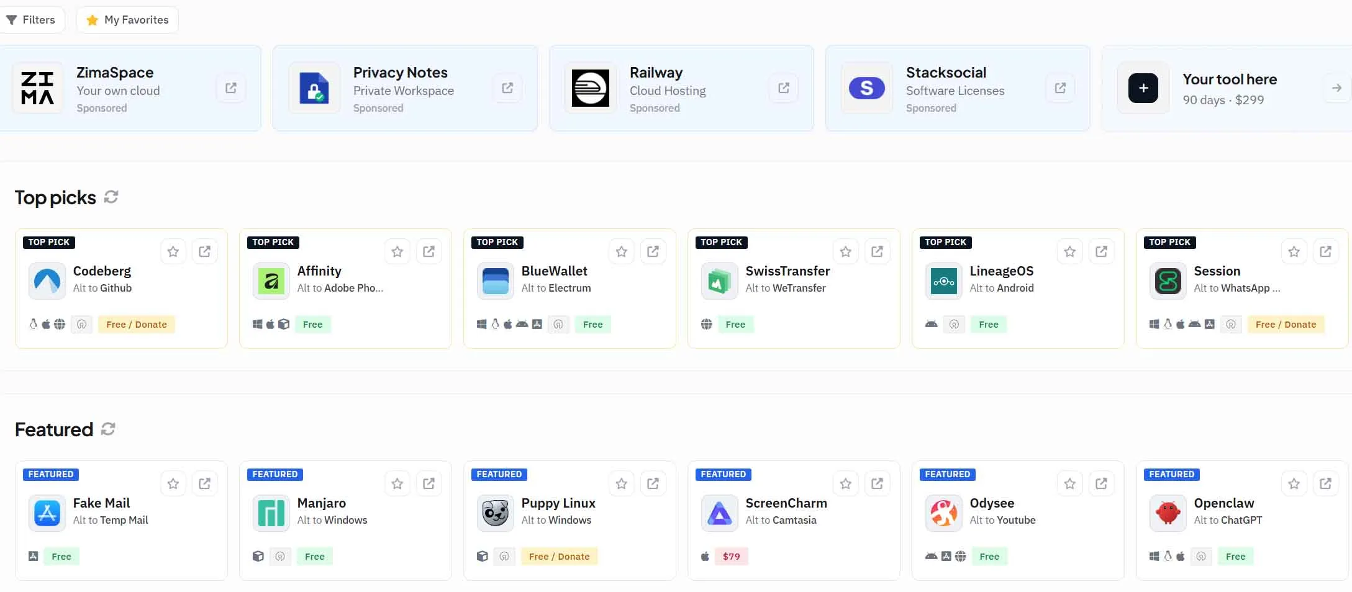Click the Free tag on Odysee card

tap(989, 557)
